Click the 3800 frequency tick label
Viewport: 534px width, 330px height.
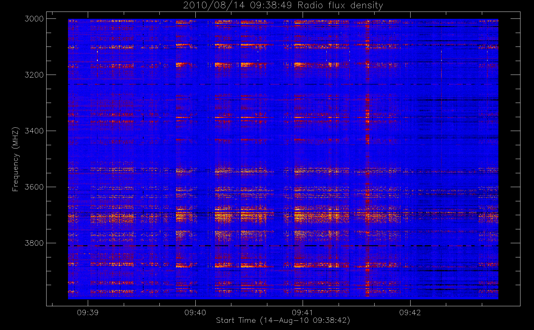(x=34, y=243)
